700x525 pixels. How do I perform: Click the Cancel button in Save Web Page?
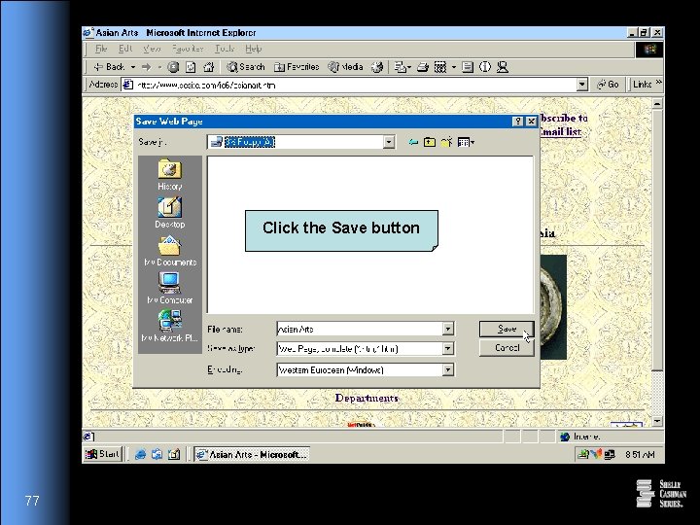point(507,348)
